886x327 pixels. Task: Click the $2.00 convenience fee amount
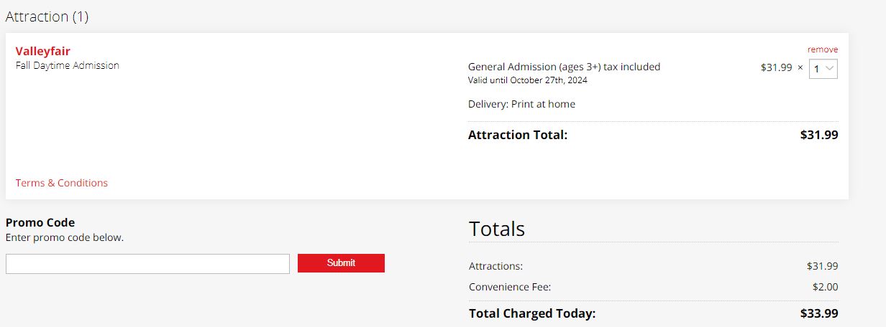click(825, 287)
